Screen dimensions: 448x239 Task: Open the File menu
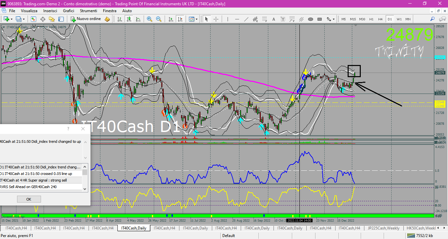pyautogui.click(x=12, y=11)
